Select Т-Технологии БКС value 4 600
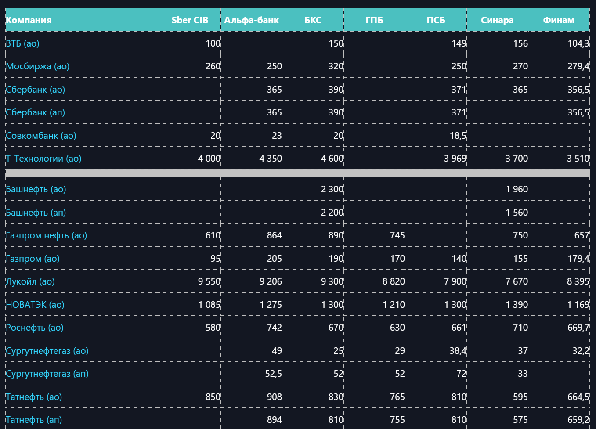Viewport: 596px width, 429px height. [x=332, y=159]
